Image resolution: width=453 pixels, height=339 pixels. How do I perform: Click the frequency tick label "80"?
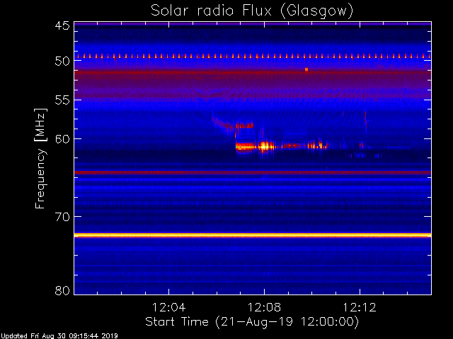pos(62,290)
